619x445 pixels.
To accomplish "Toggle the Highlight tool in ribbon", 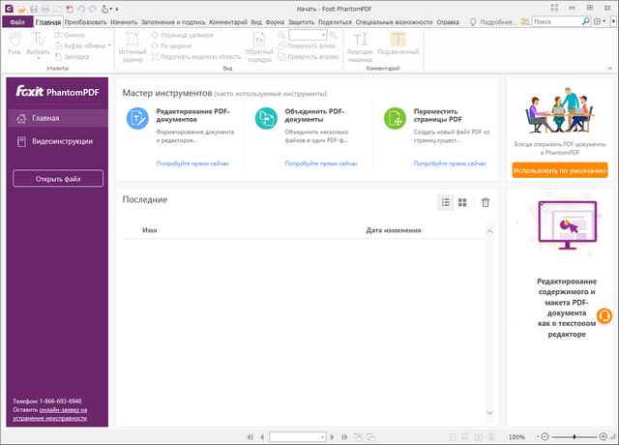I will click(392, 45).
